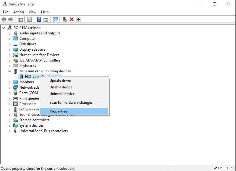Expand the Computer category chevron
Screen dimensions: 236x171
tap(9, 39)
